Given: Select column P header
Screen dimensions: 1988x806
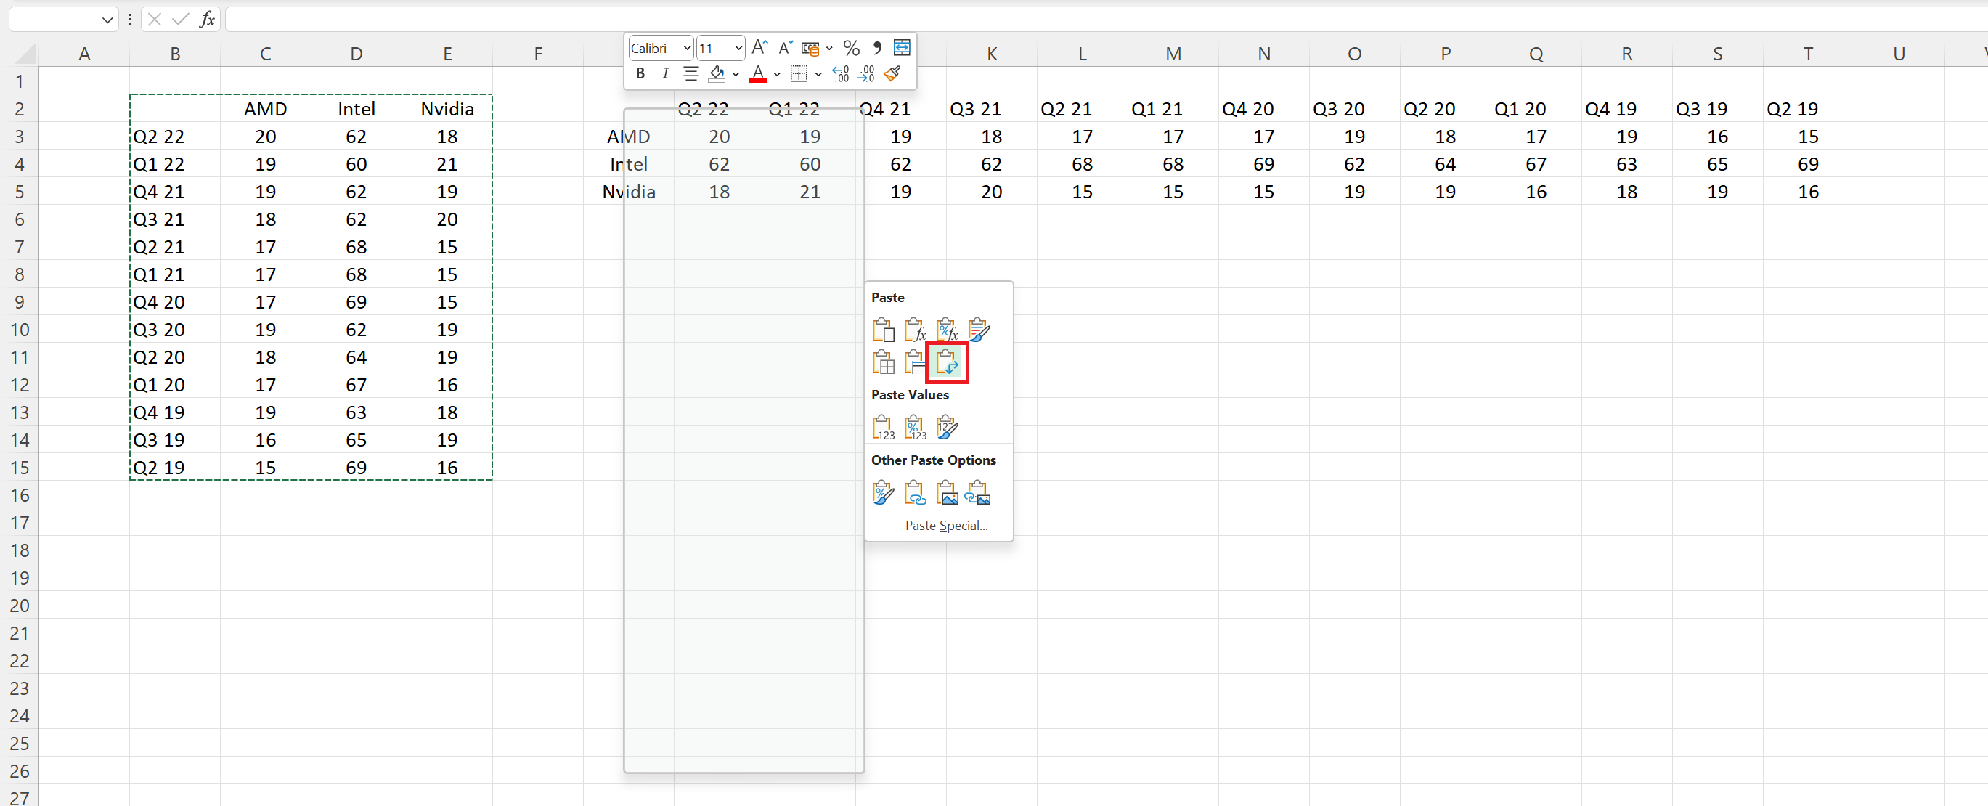Looking at the screenshot, I should coord(1446,53).
